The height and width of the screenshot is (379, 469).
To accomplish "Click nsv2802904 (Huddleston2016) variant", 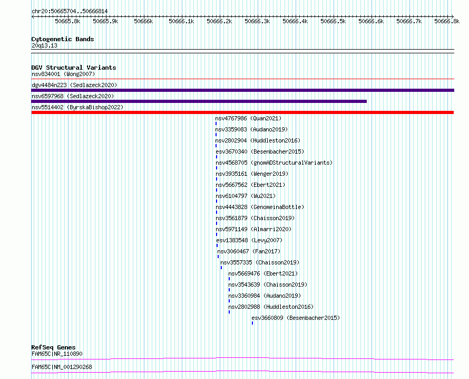I will (x=258, y=140).
